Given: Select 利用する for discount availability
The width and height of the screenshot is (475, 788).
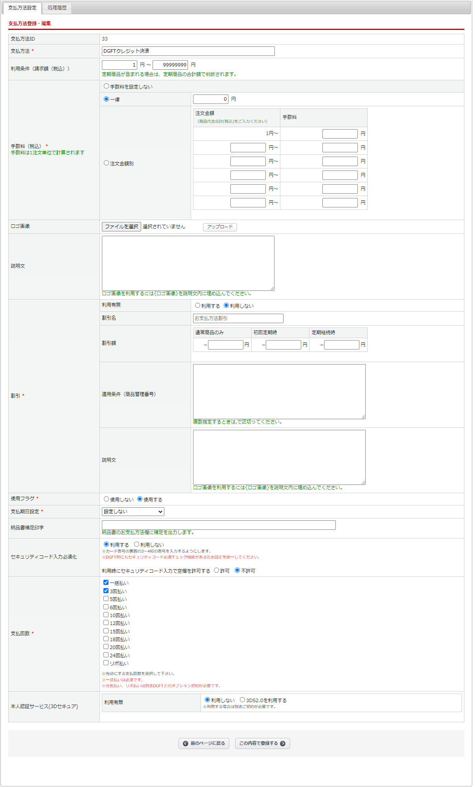Looking at the screenshot, I should [x=197, y=305].
